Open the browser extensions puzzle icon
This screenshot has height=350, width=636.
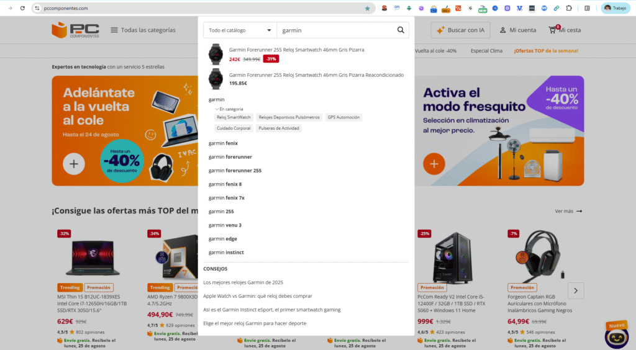[569, 9]
